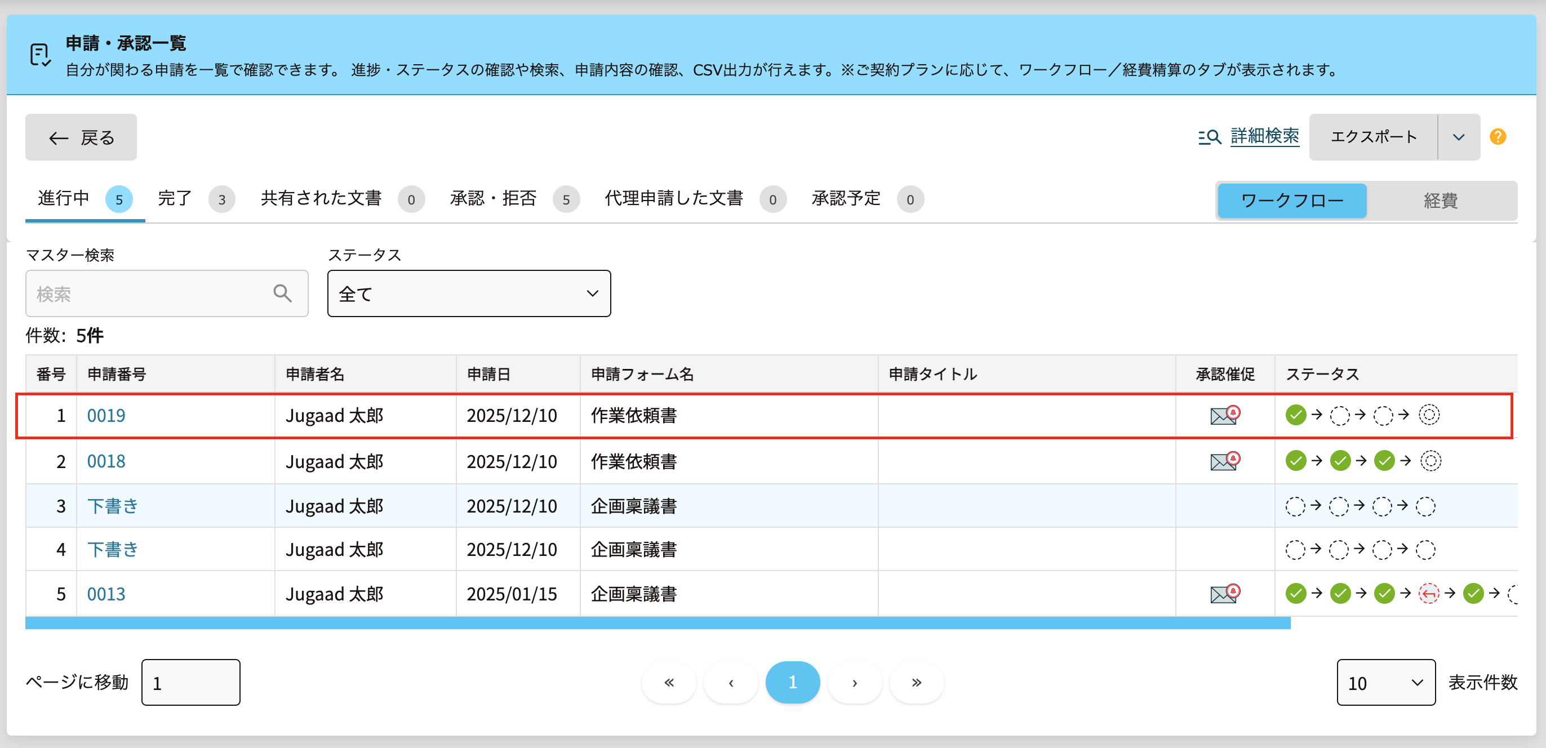
Task: Click the orange help question mark icon
Action: click(1498, 137)
